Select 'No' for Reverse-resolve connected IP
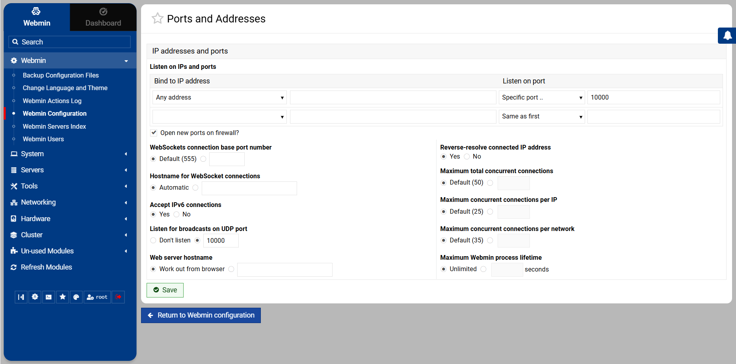The image size is (736, 364). [467, 157]
